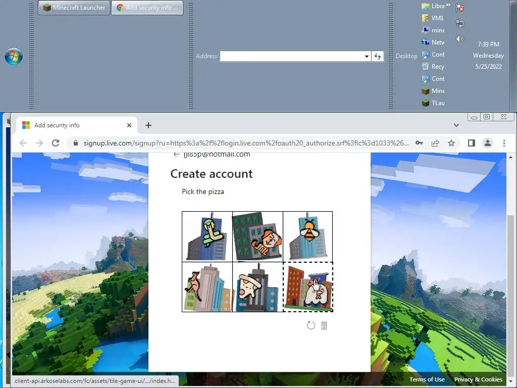This screenshot has width=517, height=388.
Task: Click the share this page icon
Action: (435, 143)
